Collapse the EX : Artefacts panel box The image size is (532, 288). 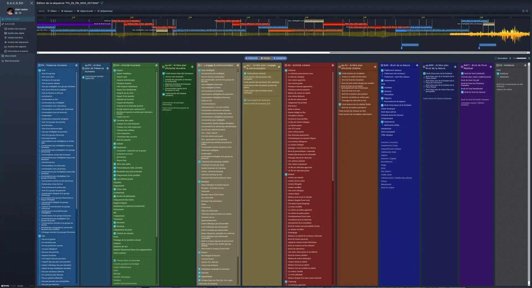[497, 65]
